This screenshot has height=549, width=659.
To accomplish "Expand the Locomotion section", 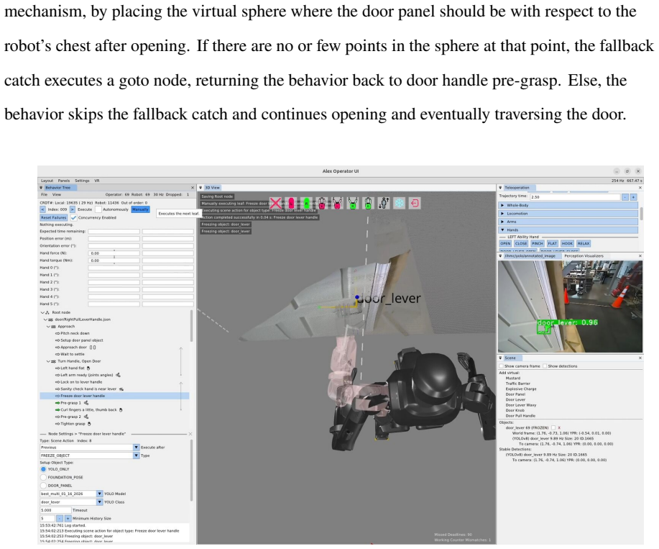I will click(568, 214).
